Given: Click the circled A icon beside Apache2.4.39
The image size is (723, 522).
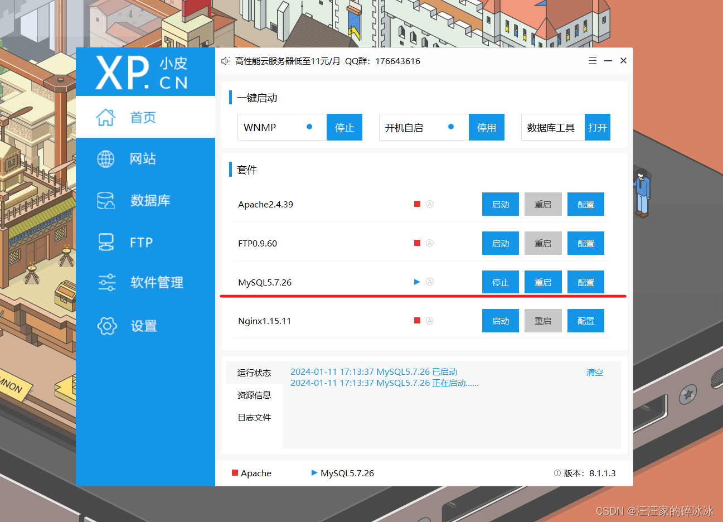Looking at the screenshot, I should [430, 204].
